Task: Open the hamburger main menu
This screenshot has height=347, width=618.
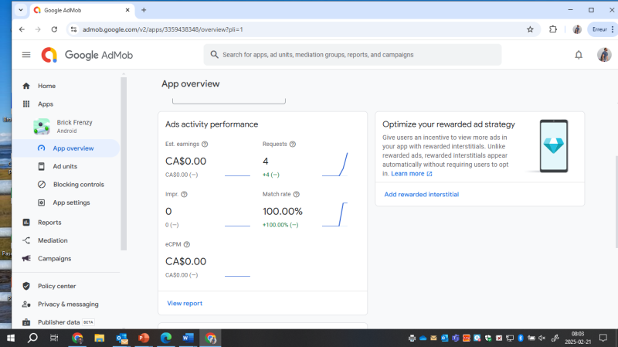Action: click(x=26, y=55)
